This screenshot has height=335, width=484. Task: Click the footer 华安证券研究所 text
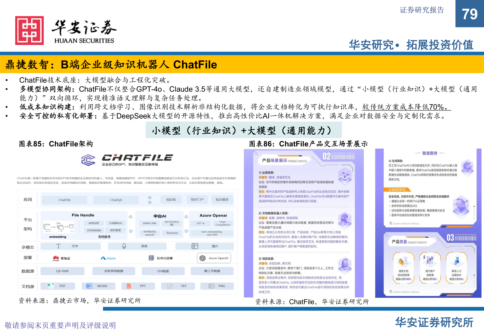[434, 323]
